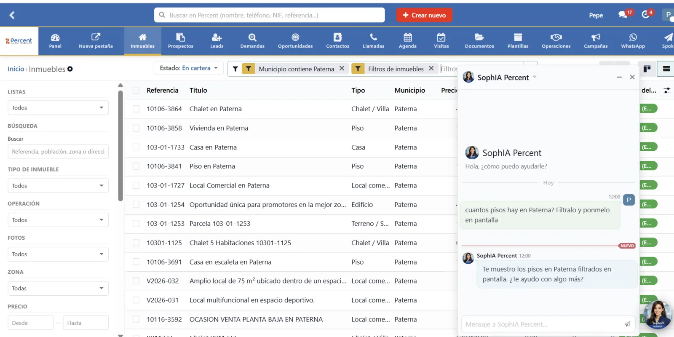Image resolution: width=674 pixels, height=337 pixels.
Task: Open the Inmuebles settings gear
Action: click(x=70, y=69)
